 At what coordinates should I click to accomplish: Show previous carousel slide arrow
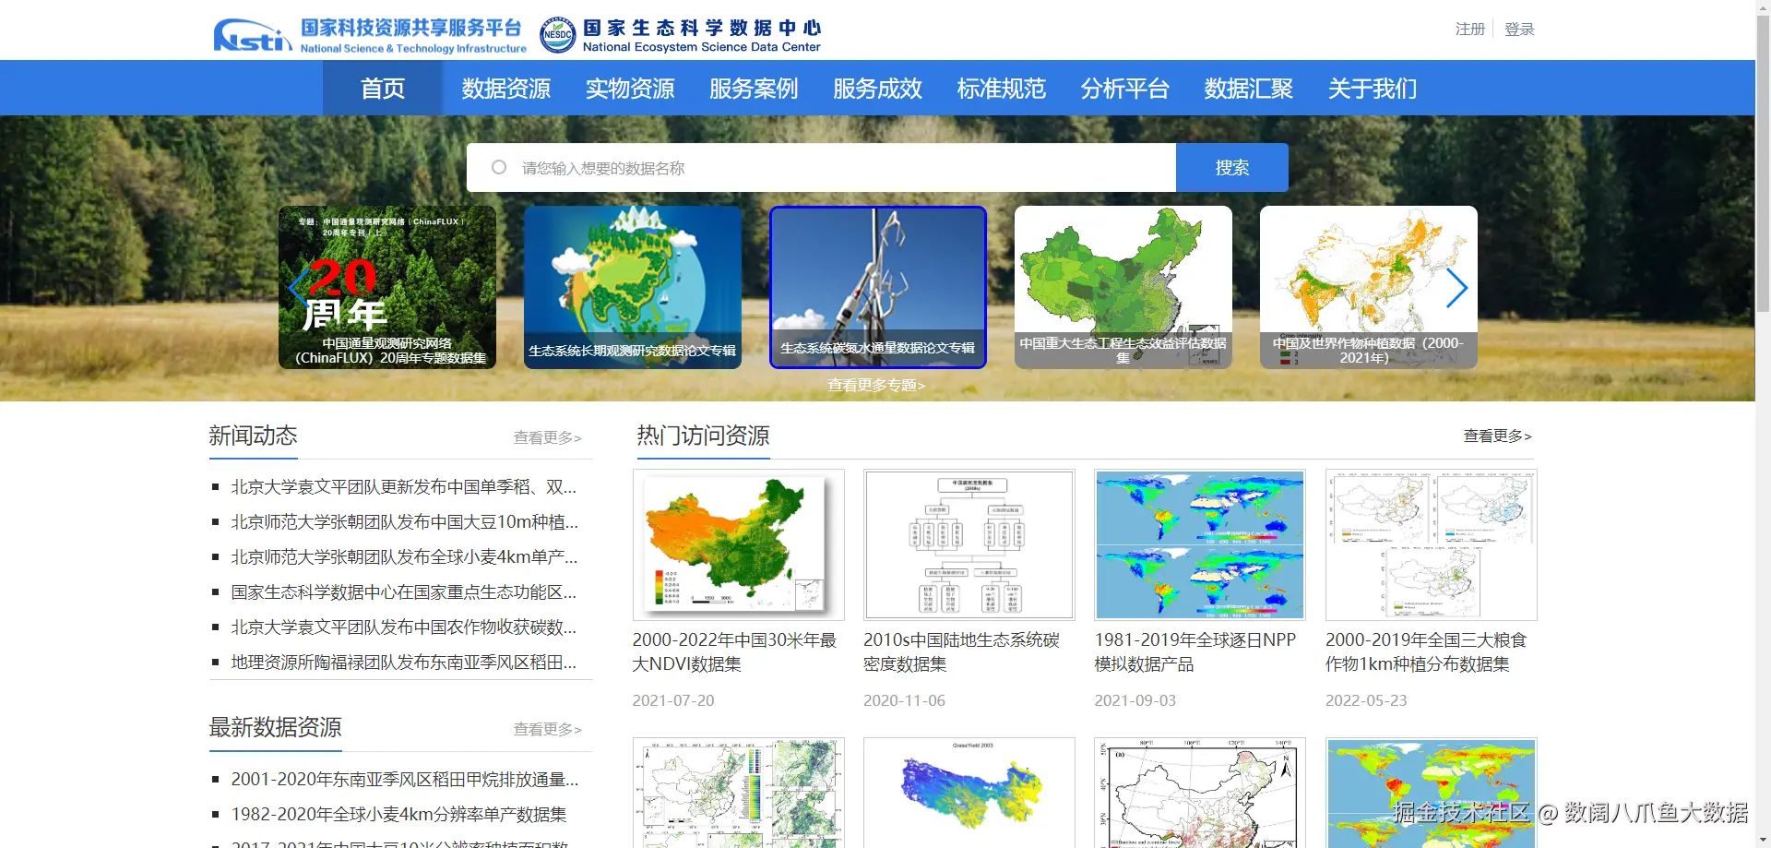coord(297,287)
